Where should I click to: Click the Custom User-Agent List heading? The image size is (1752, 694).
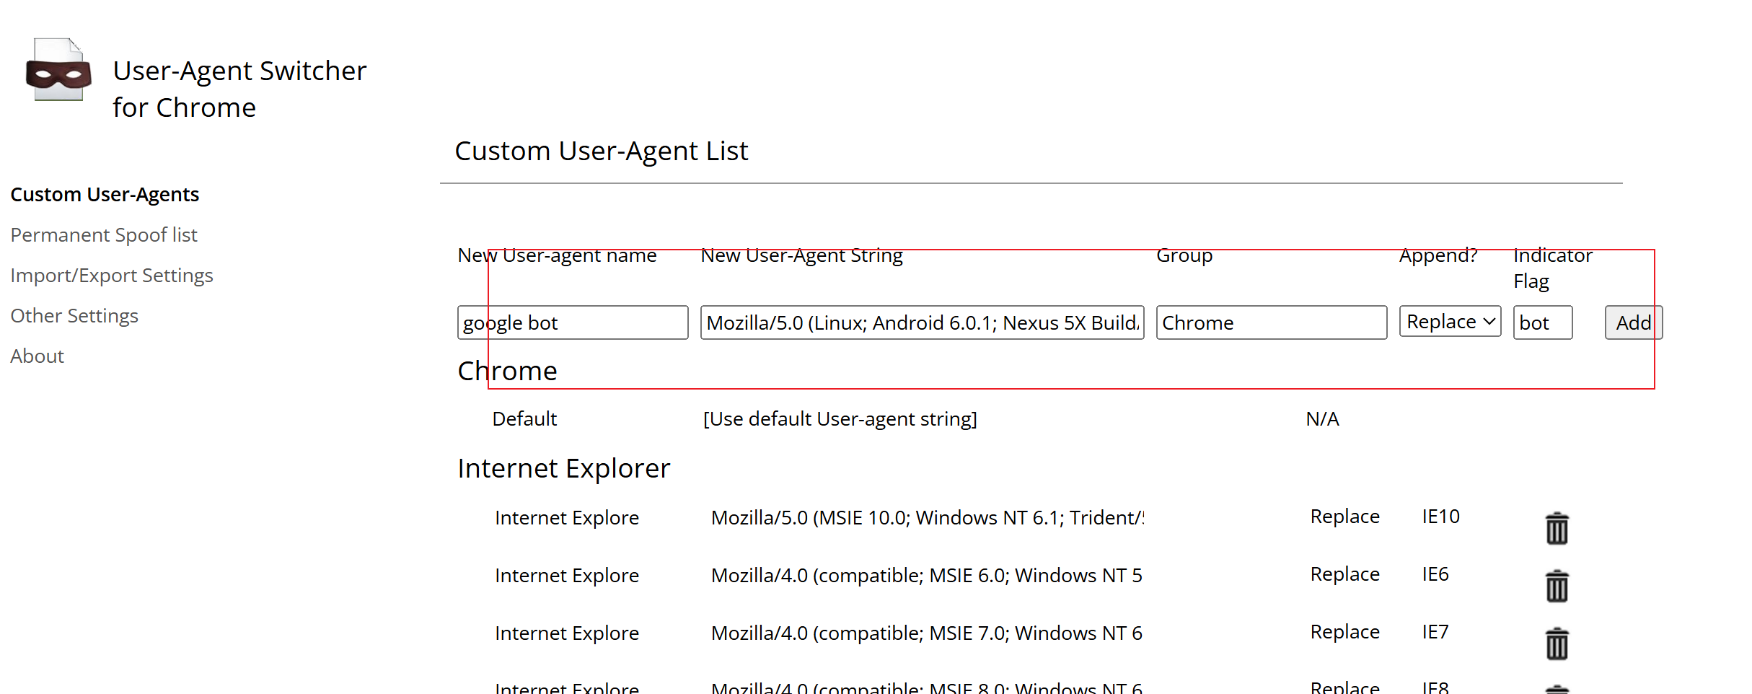click(x=602, y=151)
